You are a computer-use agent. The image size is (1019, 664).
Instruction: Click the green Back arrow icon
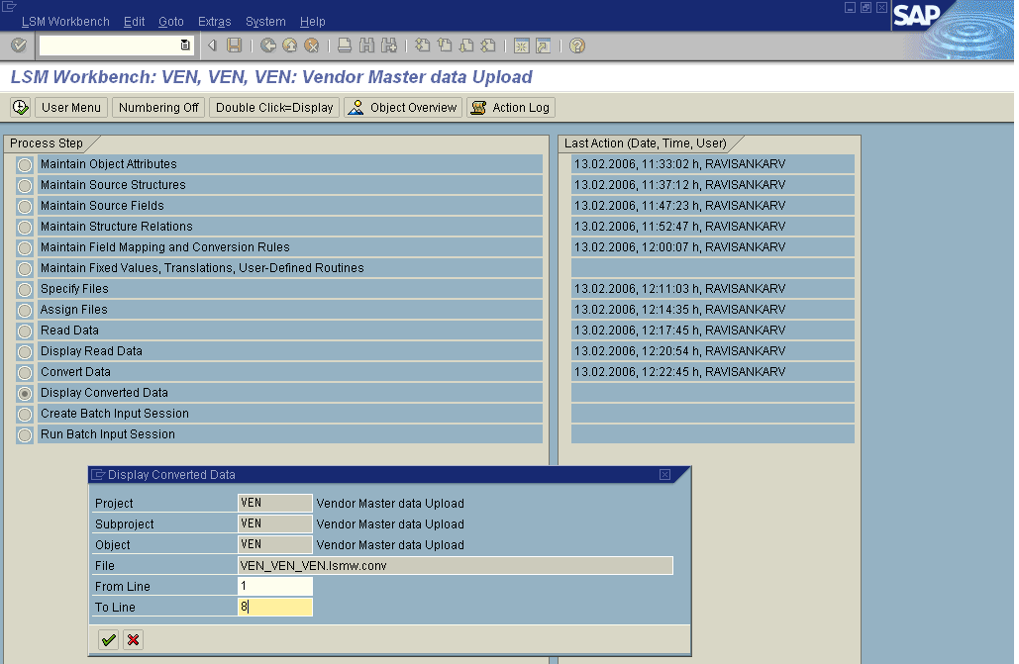coord(268,46)
